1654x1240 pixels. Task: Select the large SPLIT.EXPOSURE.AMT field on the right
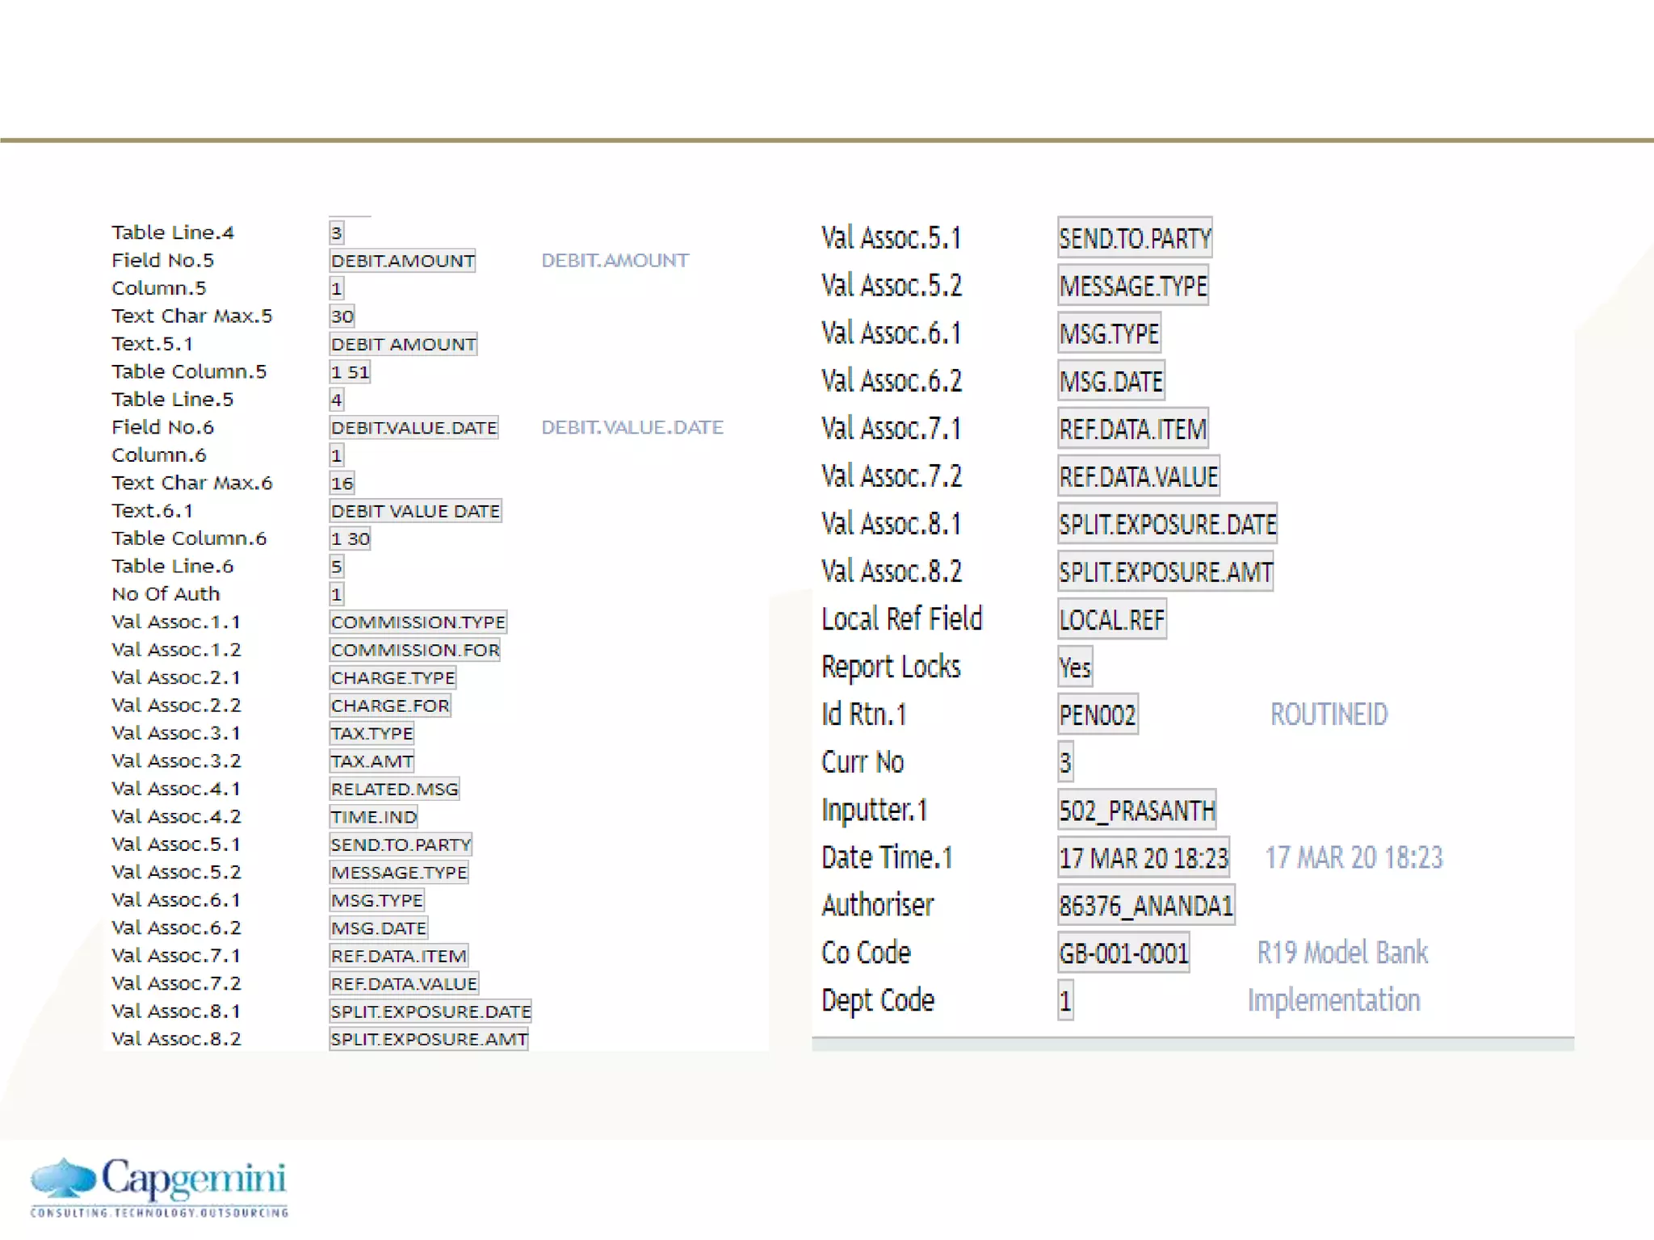[x=1165, y=572]
